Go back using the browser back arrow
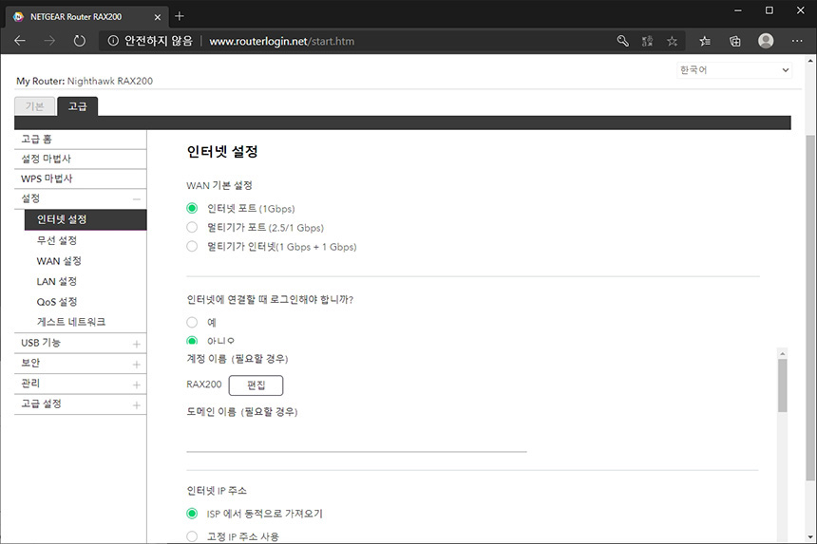The image size is (817, 544). (20, 41)
